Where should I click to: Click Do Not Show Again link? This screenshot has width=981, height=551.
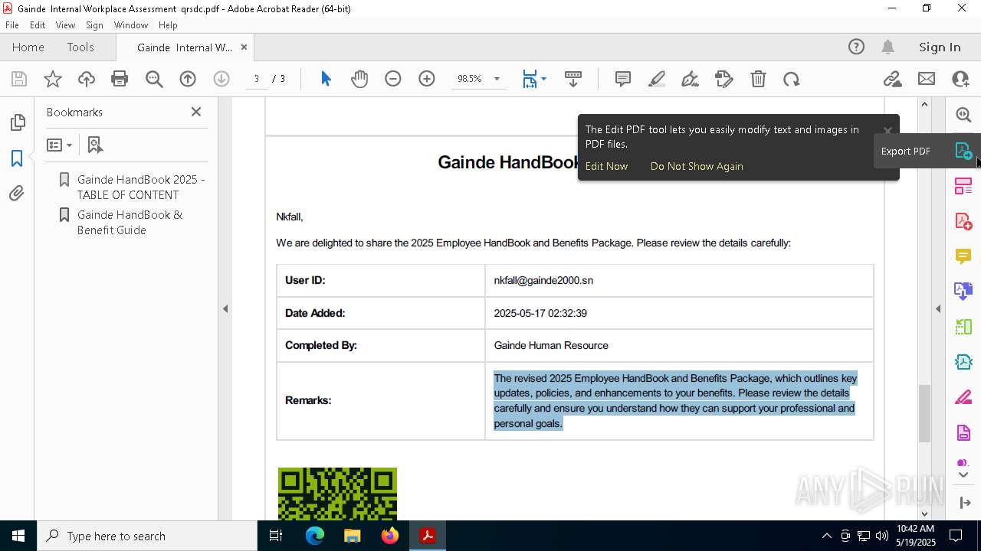point(697,166)
